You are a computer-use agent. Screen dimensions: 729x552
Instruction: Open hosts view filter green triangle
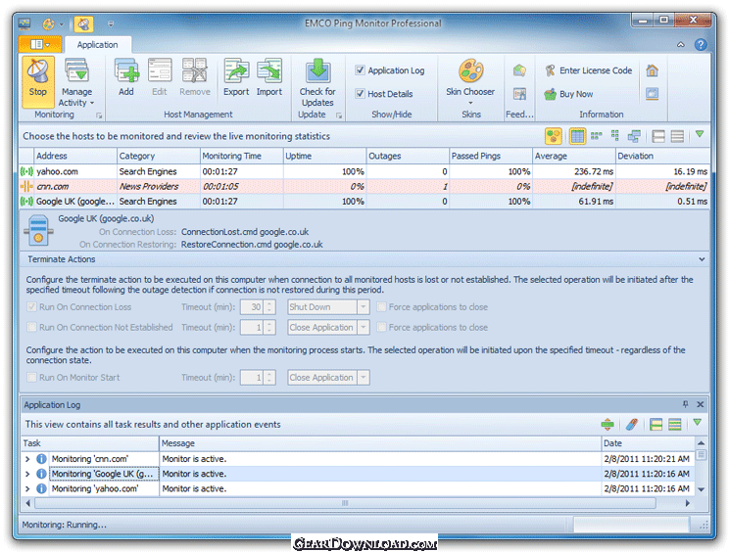[x=700, y=135]
